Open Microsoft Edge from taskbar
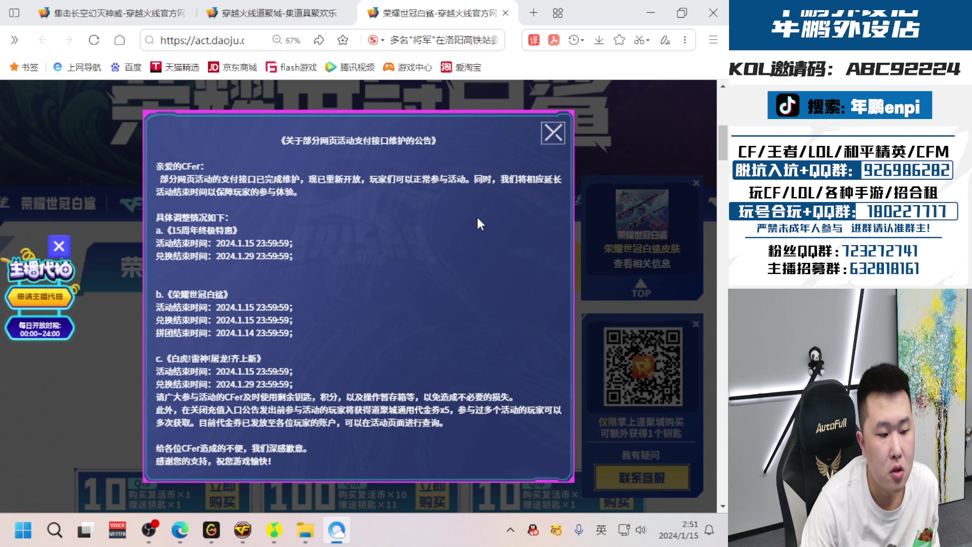This screenshot has width=972, height=547. point(180,530)
